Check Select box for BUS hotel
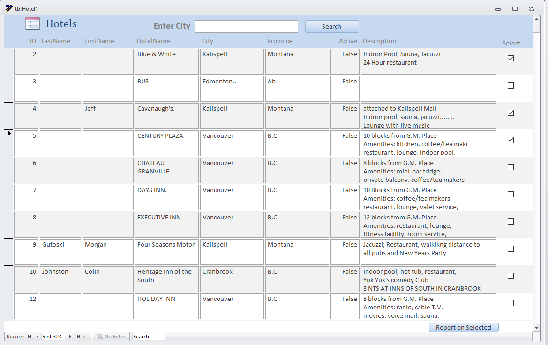 [510, 86]
